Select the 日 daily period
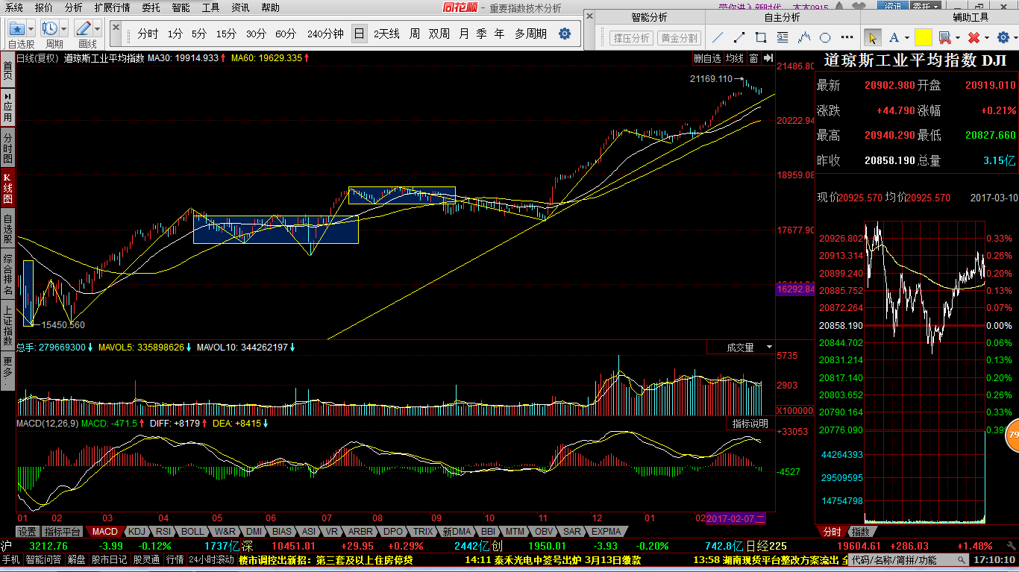This screenshot has height=572, width=1019. 360,34
